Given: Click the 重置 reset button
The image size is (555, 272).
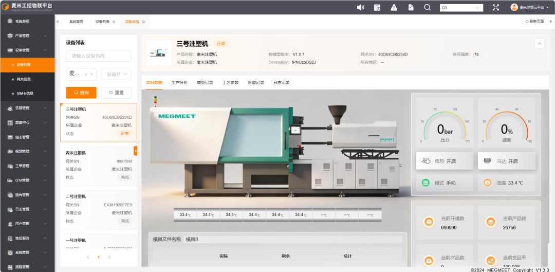Looking at the screenshot, I should coord(117,93).
